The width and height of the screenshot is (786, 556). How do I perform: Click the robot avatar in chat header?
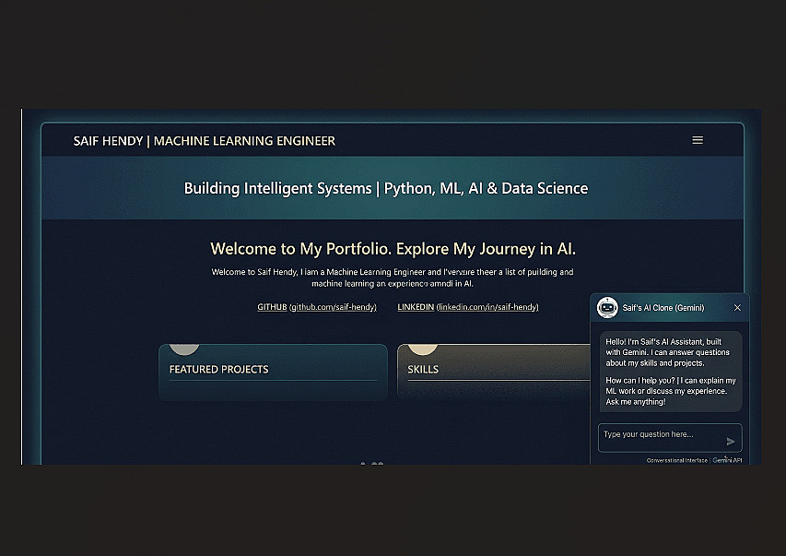[x=607, y=308]
